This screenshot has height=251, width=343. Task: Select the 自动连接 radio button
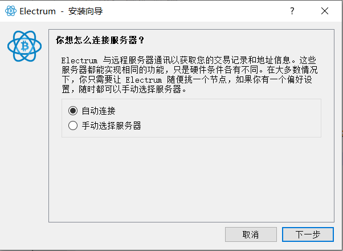point(73,111)
